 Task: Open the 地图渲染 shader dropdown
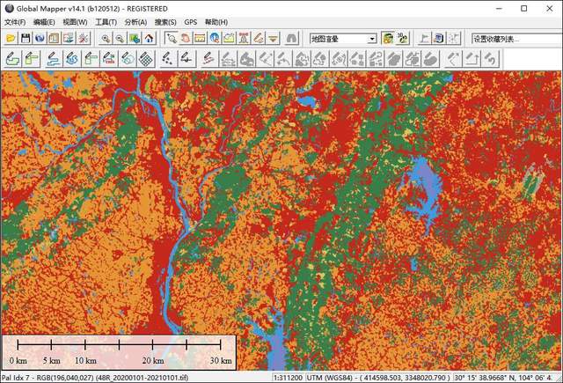(x=372, y=39)
